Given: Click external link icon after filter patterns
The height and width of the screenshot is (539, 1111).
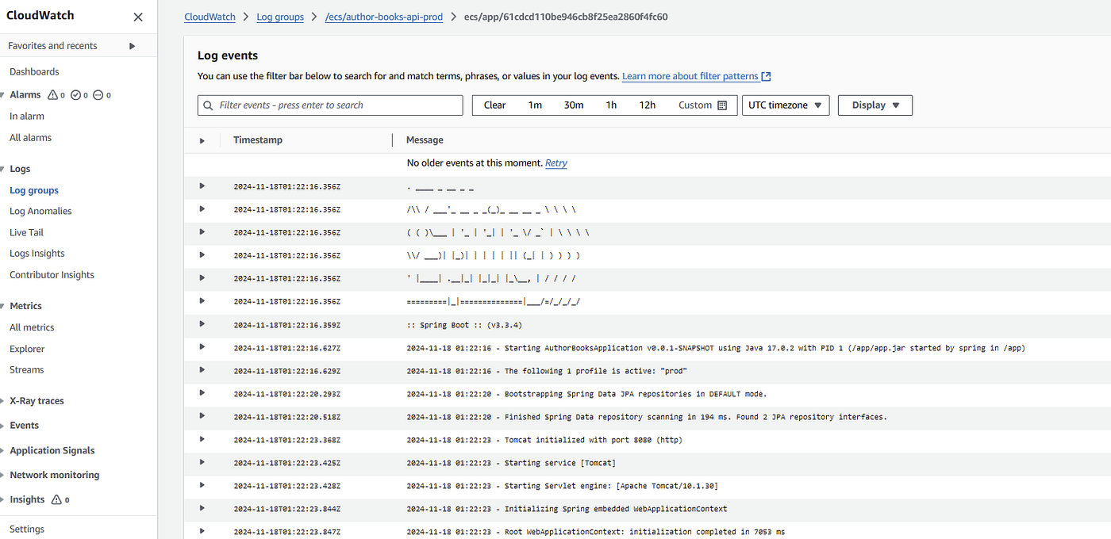Looking at the screenshot, I should (767, 76).
